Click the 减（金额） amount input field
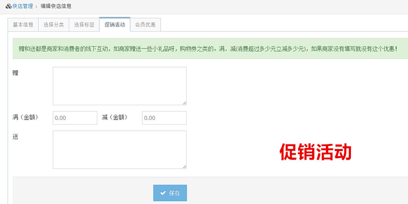This screenshot has height=204, width=408. [x=164, y=118]
